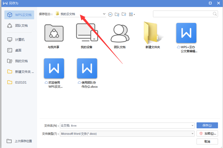Select the 欢迎使用WPS云文档 file
This screenshot has height=148, width=223.
tap(54, 73)
